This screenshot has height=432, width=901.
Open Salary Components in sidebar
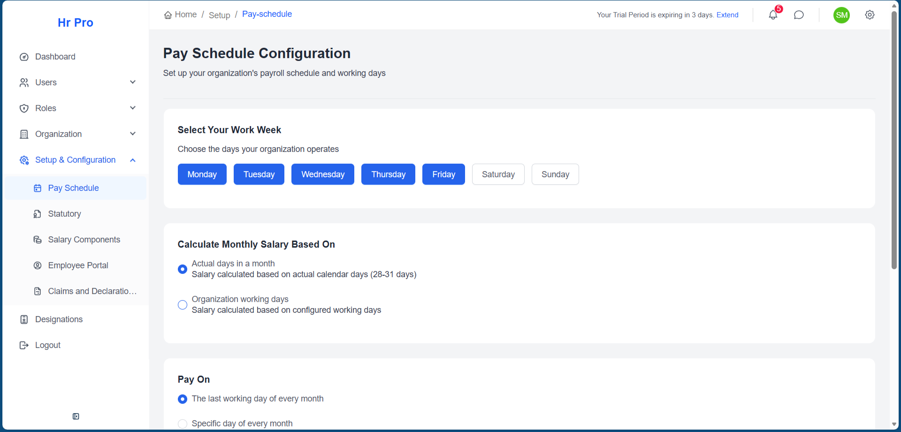[x=84, y=240]
